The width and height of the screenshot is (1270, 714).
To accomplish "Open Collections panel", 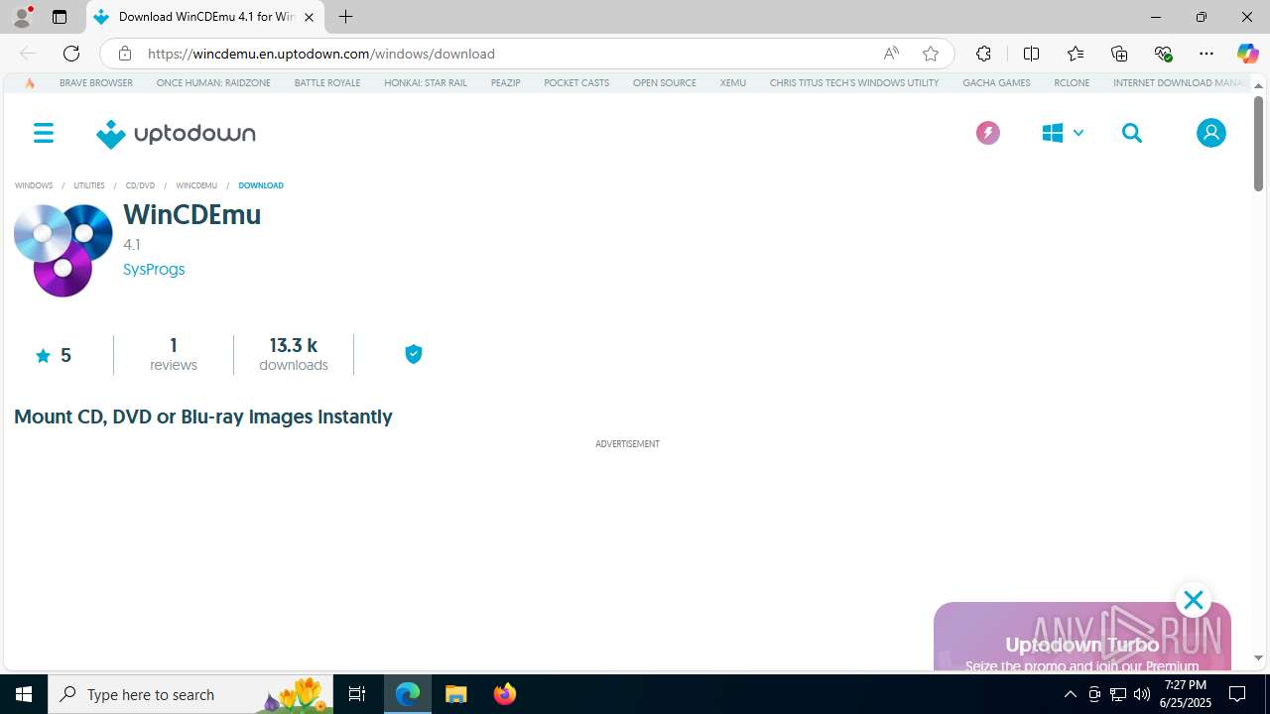I will (x=1118, y=54).
